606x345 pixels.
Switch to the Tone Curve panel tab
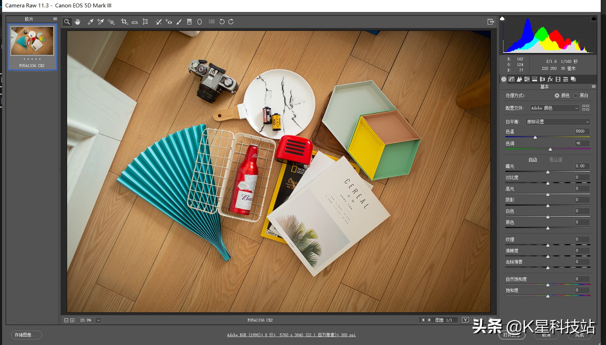[511, 79]
